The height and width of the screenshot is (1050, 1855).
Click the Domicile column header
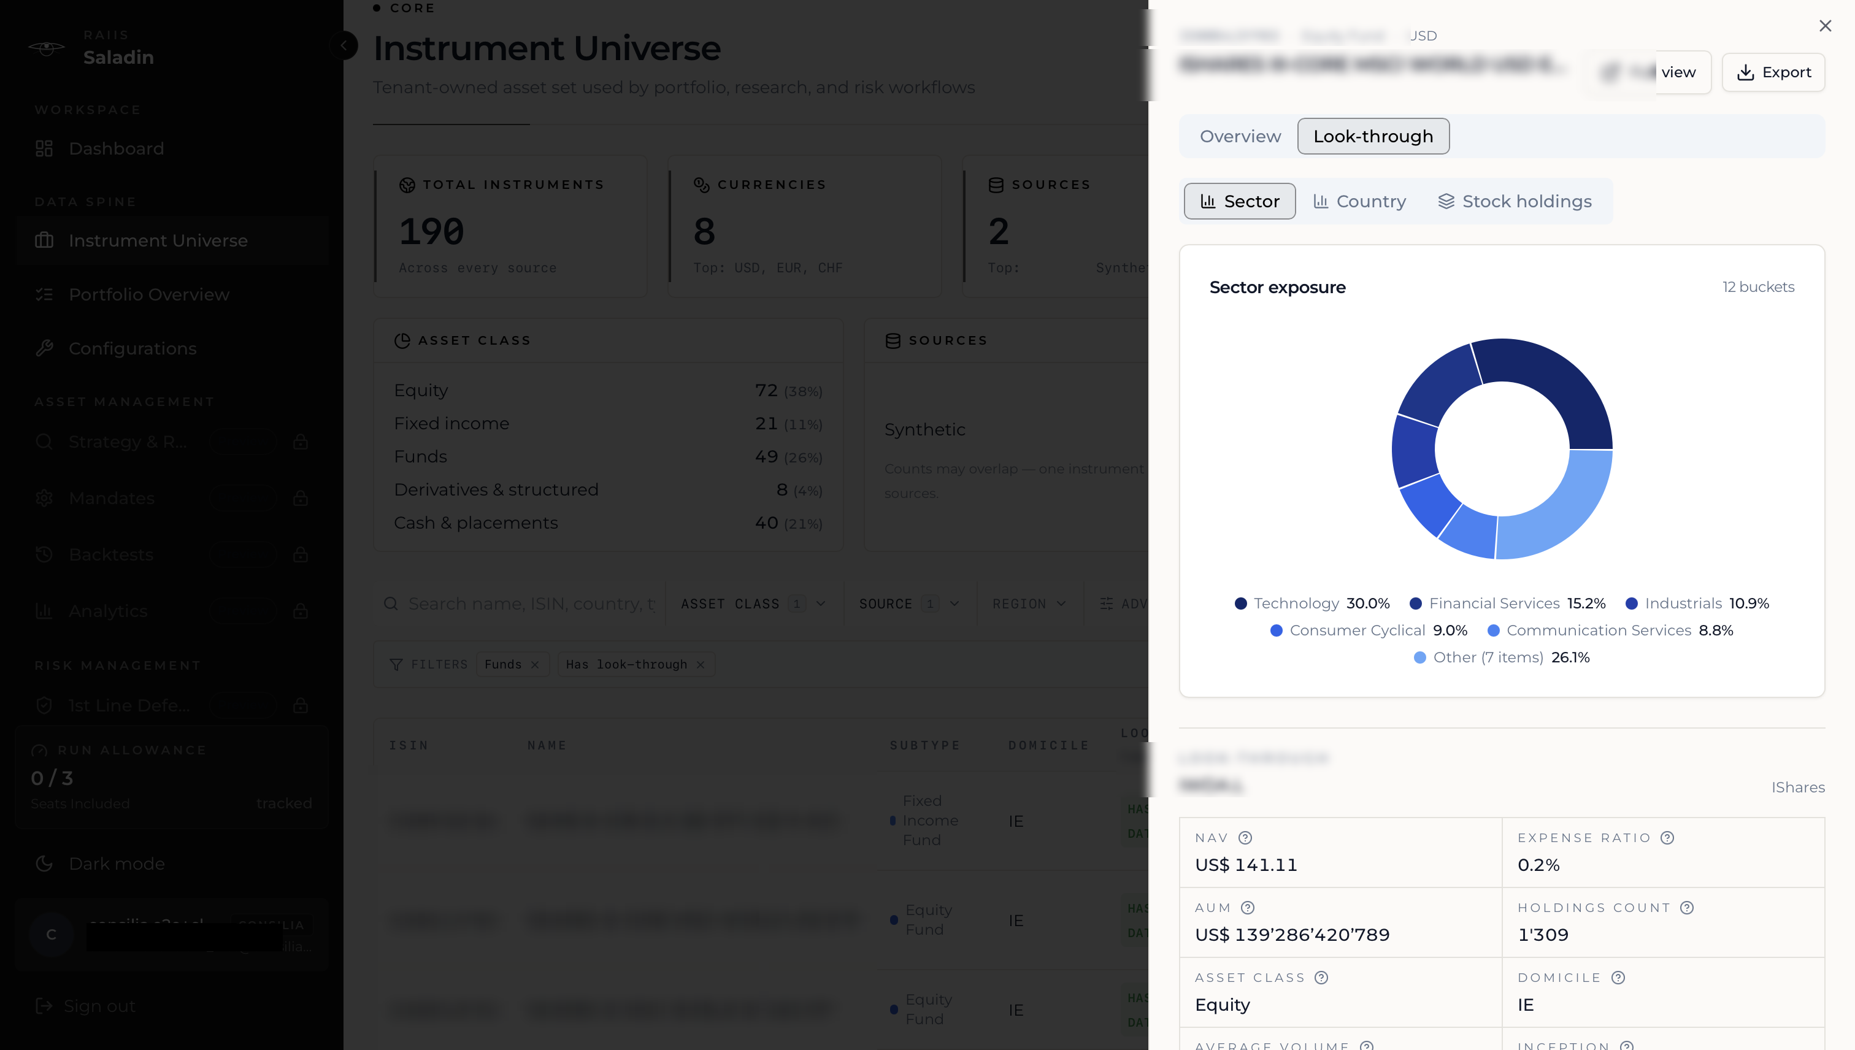tap(1049, 745)
